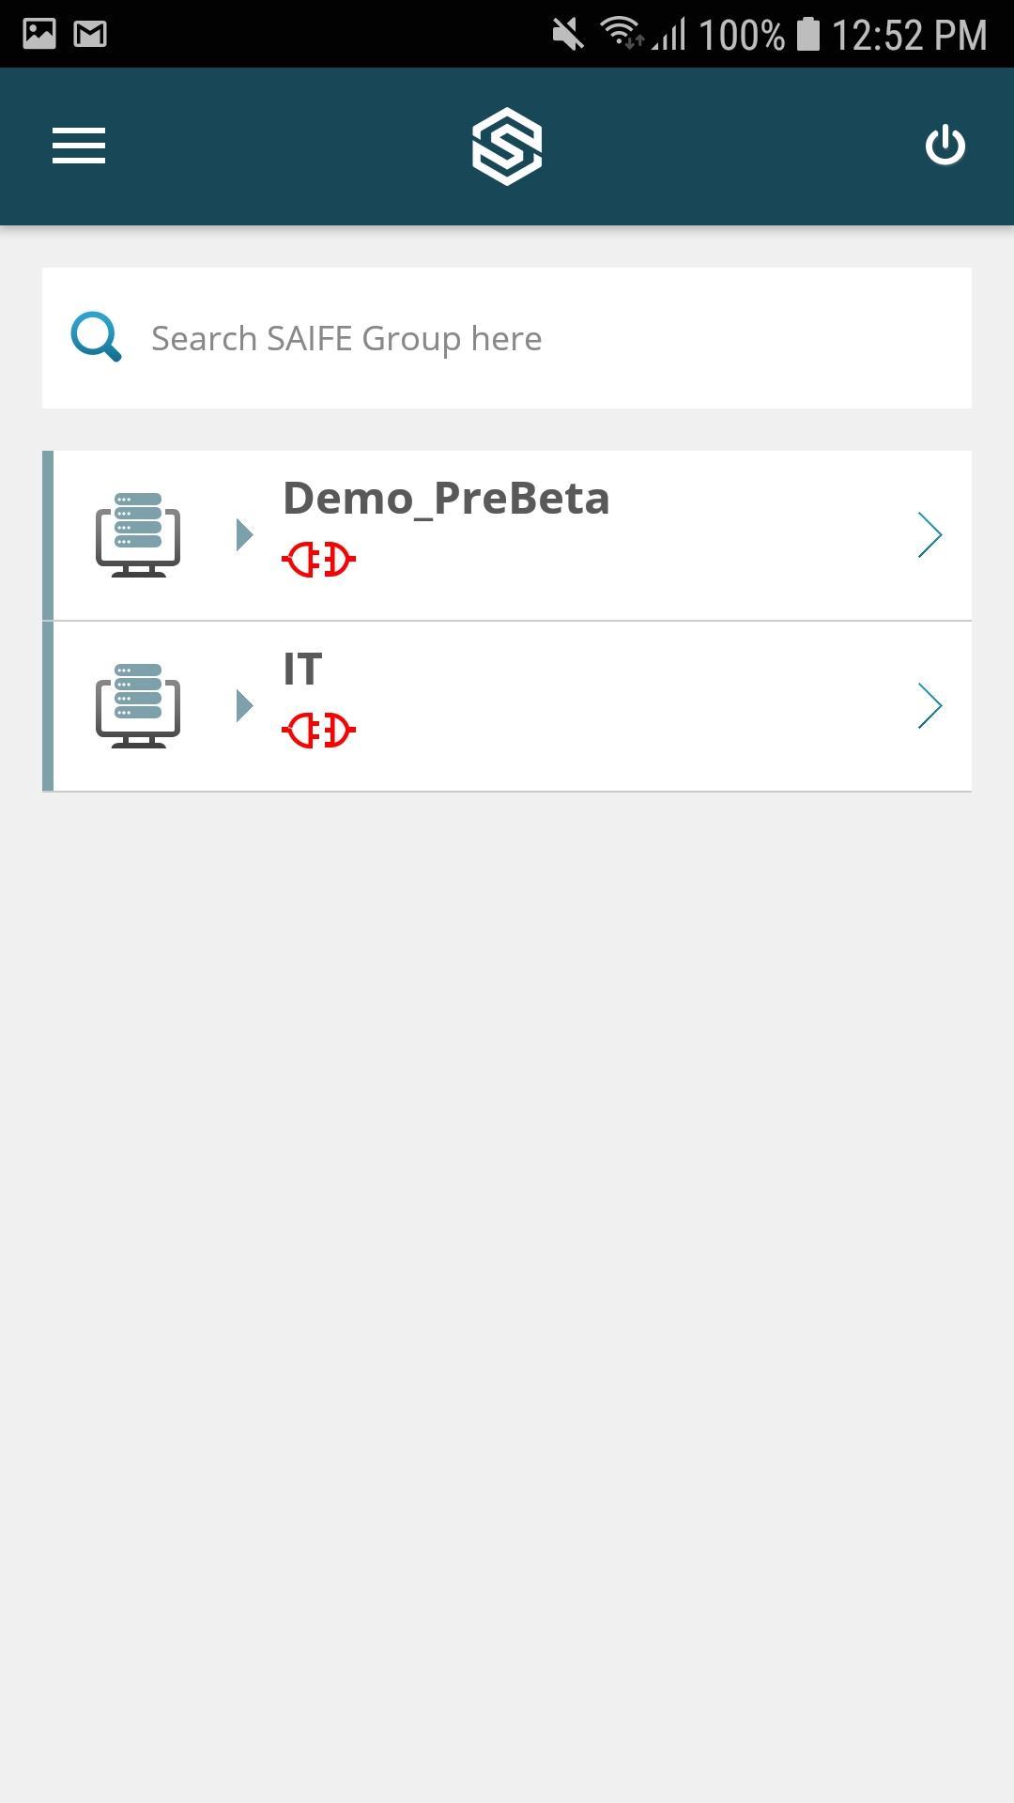Tap the Gmail notification icon
The width and height of the screenshot is (1014, 1803).
[90, 35]
